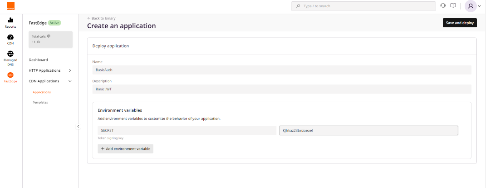Screen dimensions: 486x188
Task: Open the documentation book icon
Action: coord(453,6)
